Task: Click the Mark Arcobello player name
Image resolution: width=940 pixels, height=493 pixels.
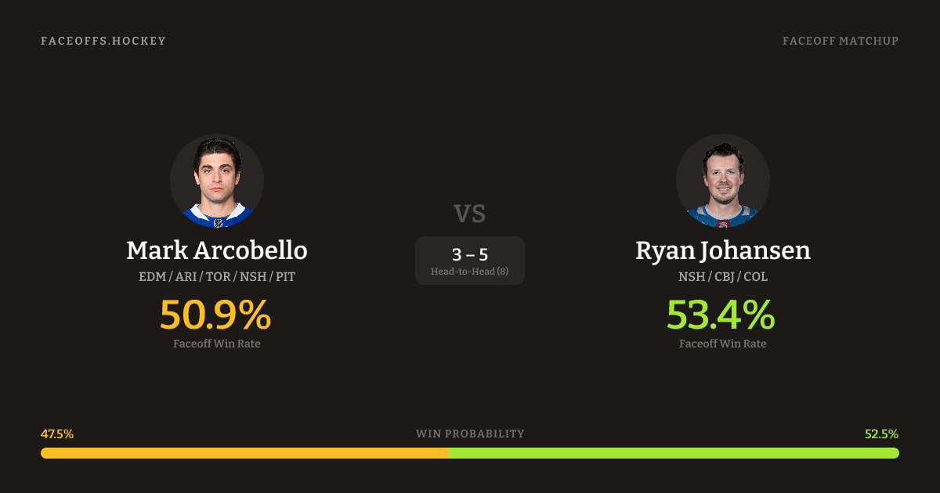Action: coord(217,250)
